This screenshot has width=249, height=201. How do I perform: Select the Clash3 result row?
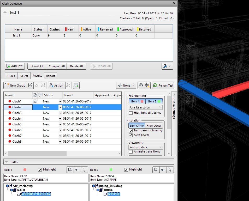coord(63,113)
